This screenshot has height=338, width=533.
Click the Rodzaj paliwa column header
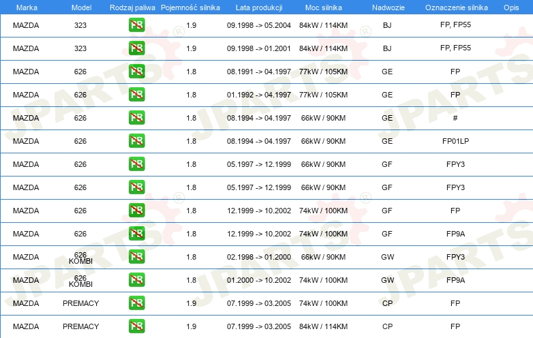point(132,7)
